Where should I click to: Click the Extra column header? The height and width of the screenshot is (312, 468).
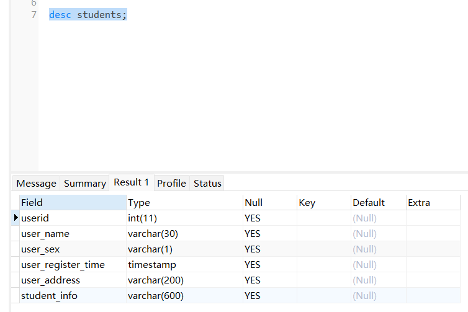(433, 203)
